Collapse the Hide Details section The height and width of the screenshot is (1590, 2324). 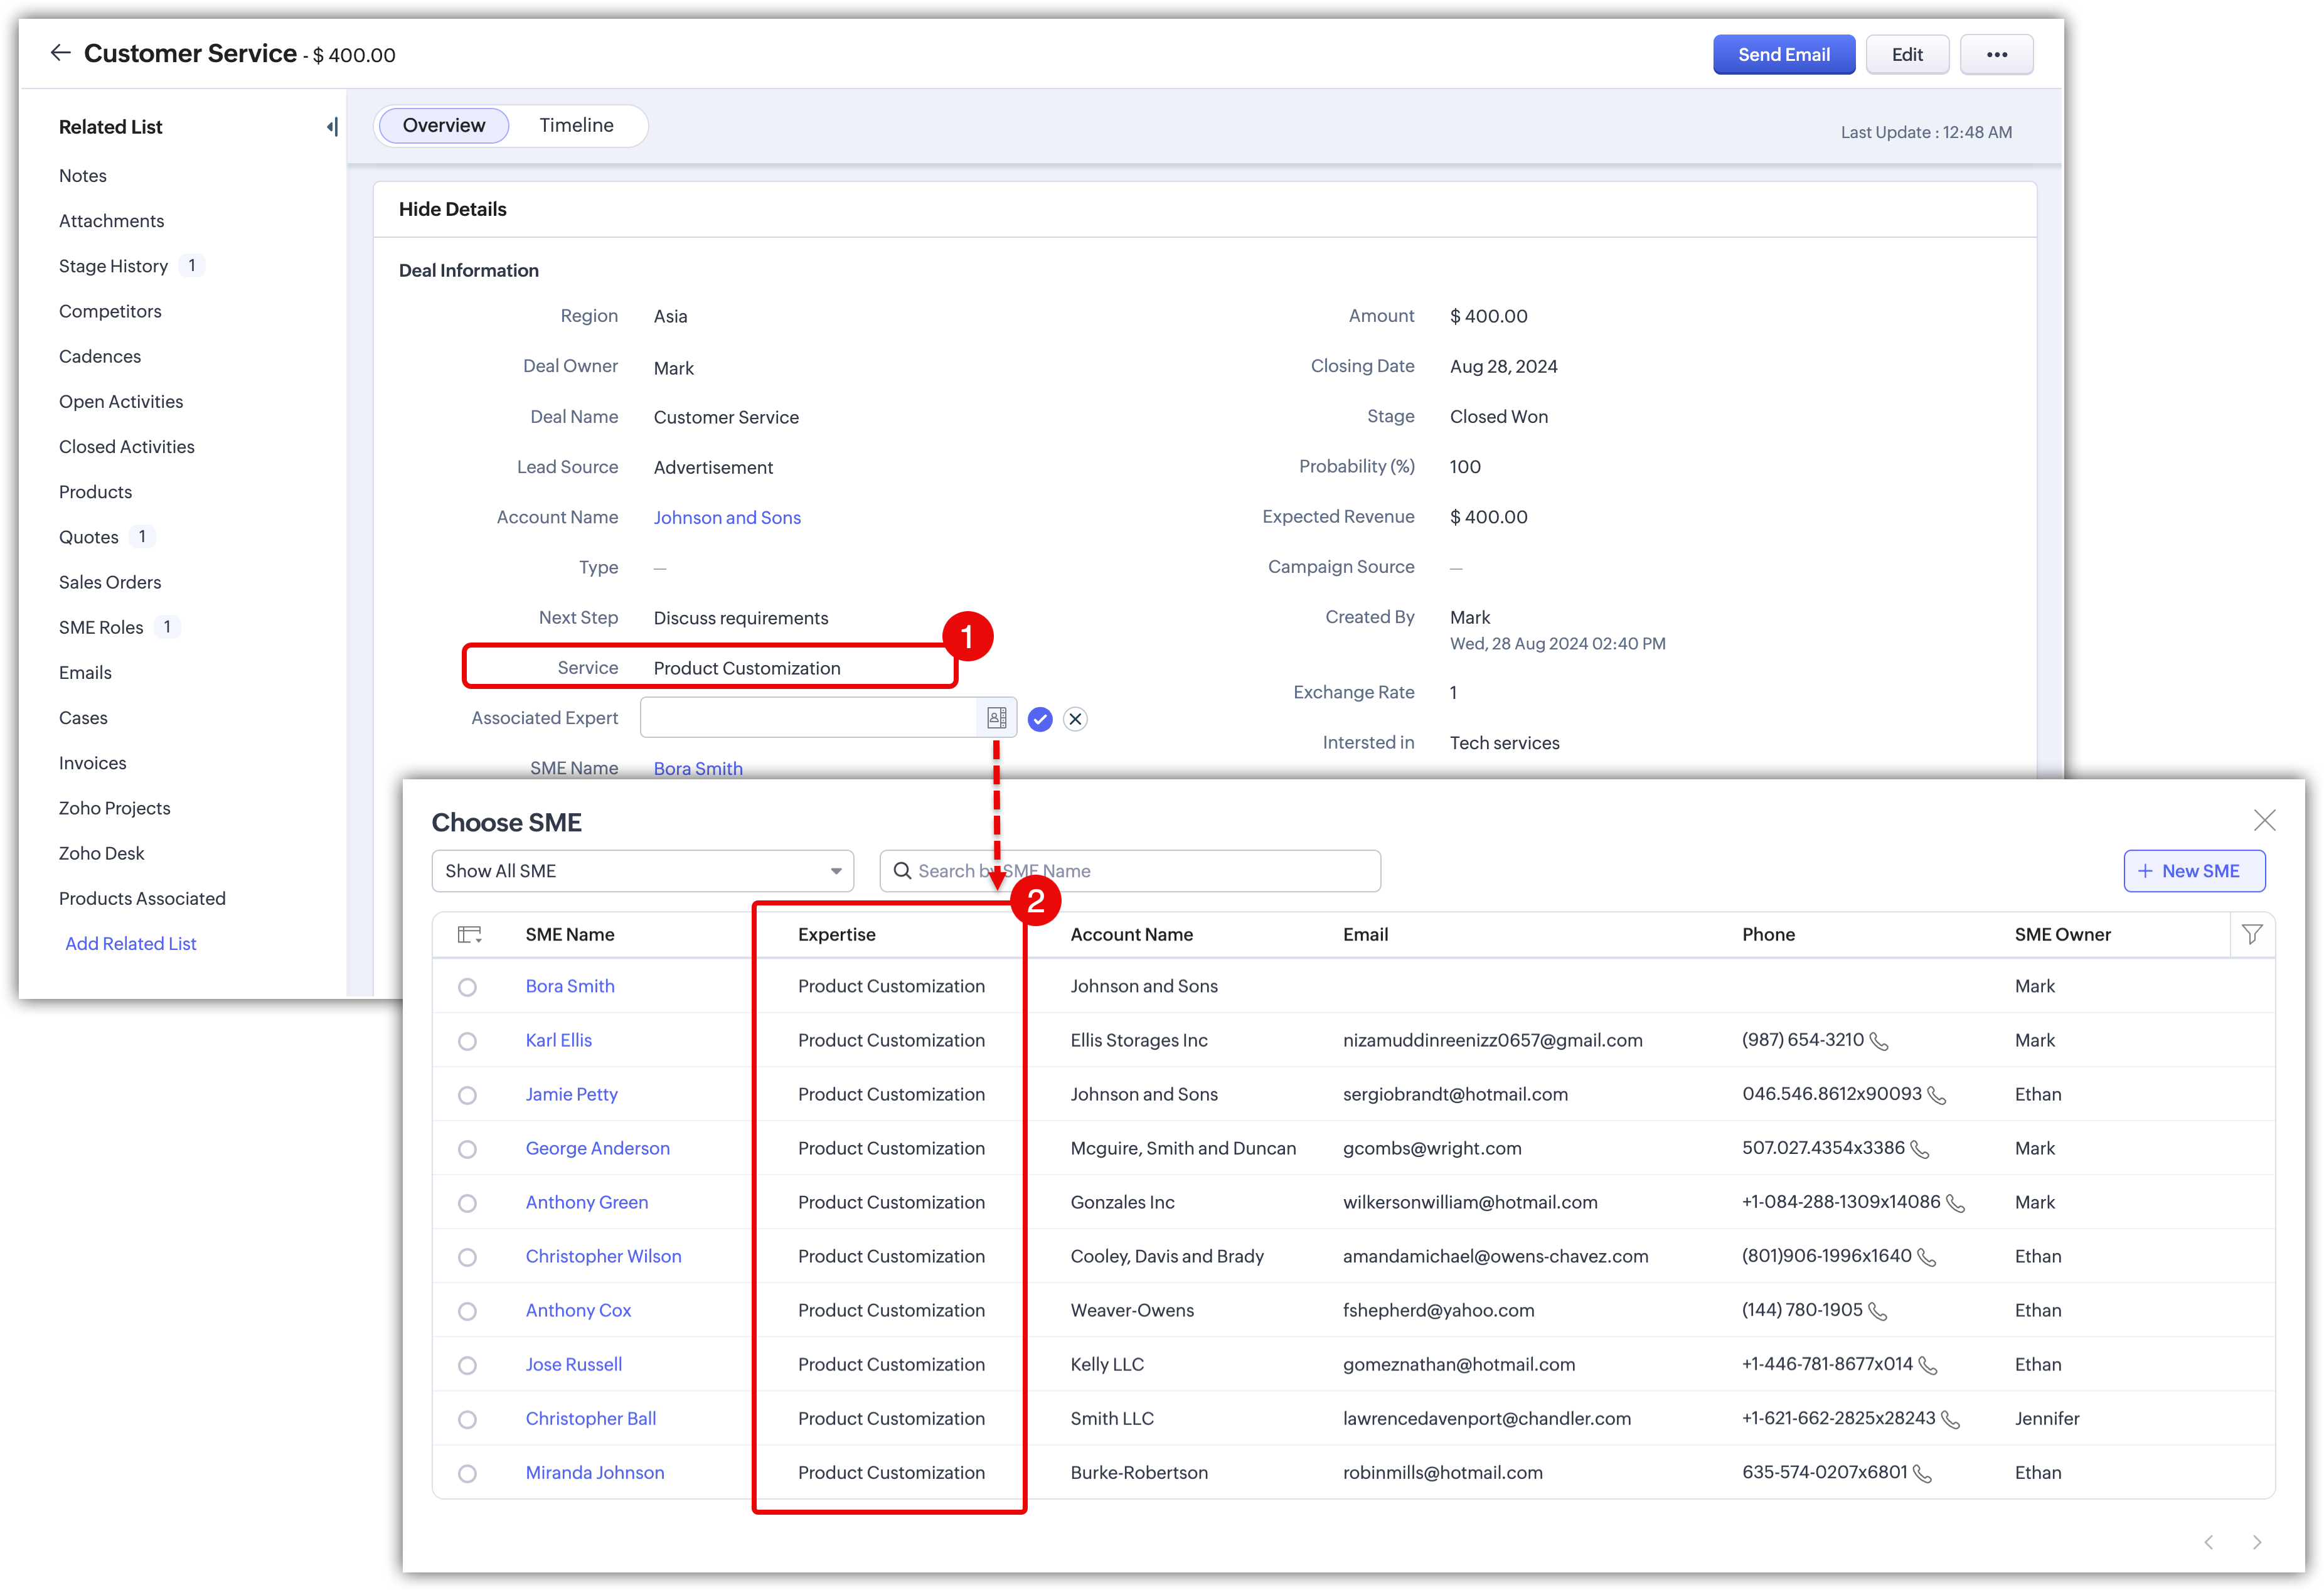click(452, 209)
